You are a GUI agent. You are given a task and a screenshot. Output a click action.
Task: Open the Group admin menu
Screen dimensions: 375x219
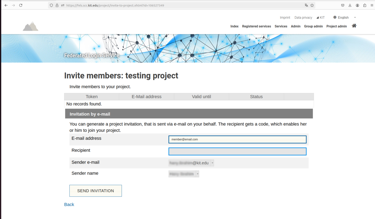point(313,26)
